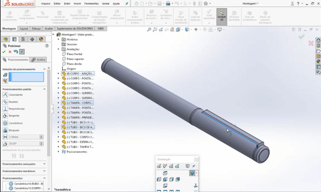Collapse Seleções de posicionamento section
Screen dimensions: 321x192
click(x=45, y=69)
